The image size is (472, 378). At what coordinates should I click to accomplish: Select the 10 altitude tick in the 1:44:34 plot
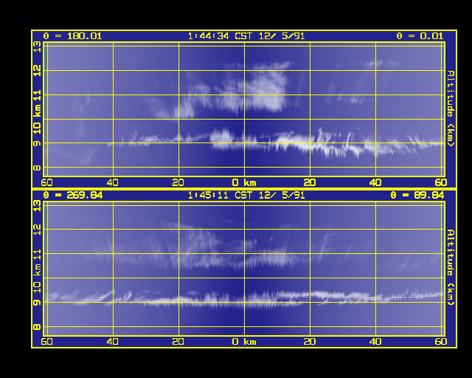click(37, 128)
